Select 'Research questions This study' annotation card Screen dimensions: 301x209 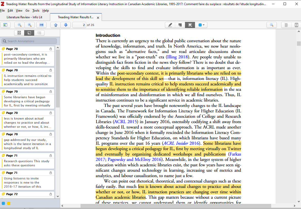point(27,161)
